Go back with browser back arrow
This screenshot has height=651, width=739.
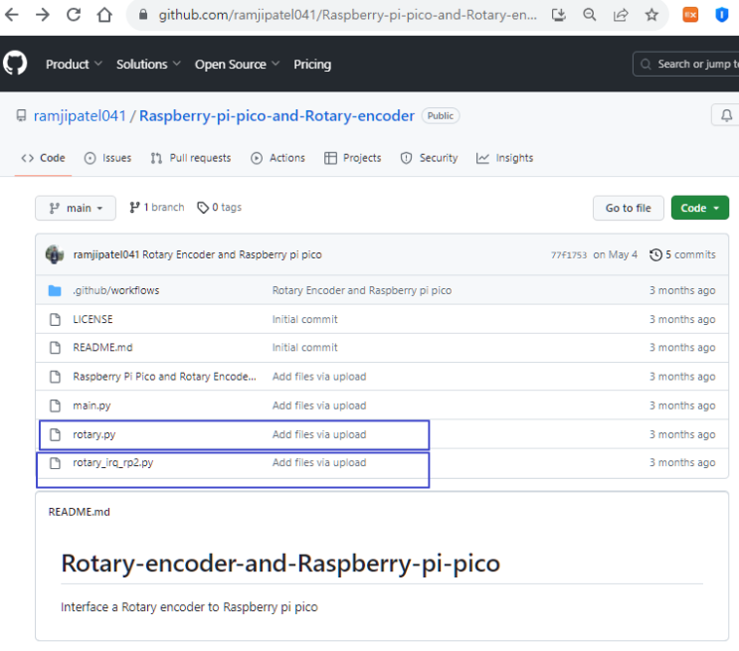(x=12, y=15)
